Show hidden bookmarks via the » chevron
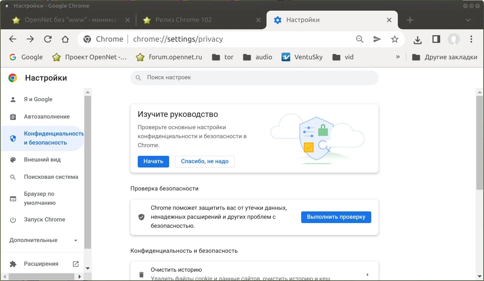This screenshot has width=484, height=281. click(x=398, y=57)
